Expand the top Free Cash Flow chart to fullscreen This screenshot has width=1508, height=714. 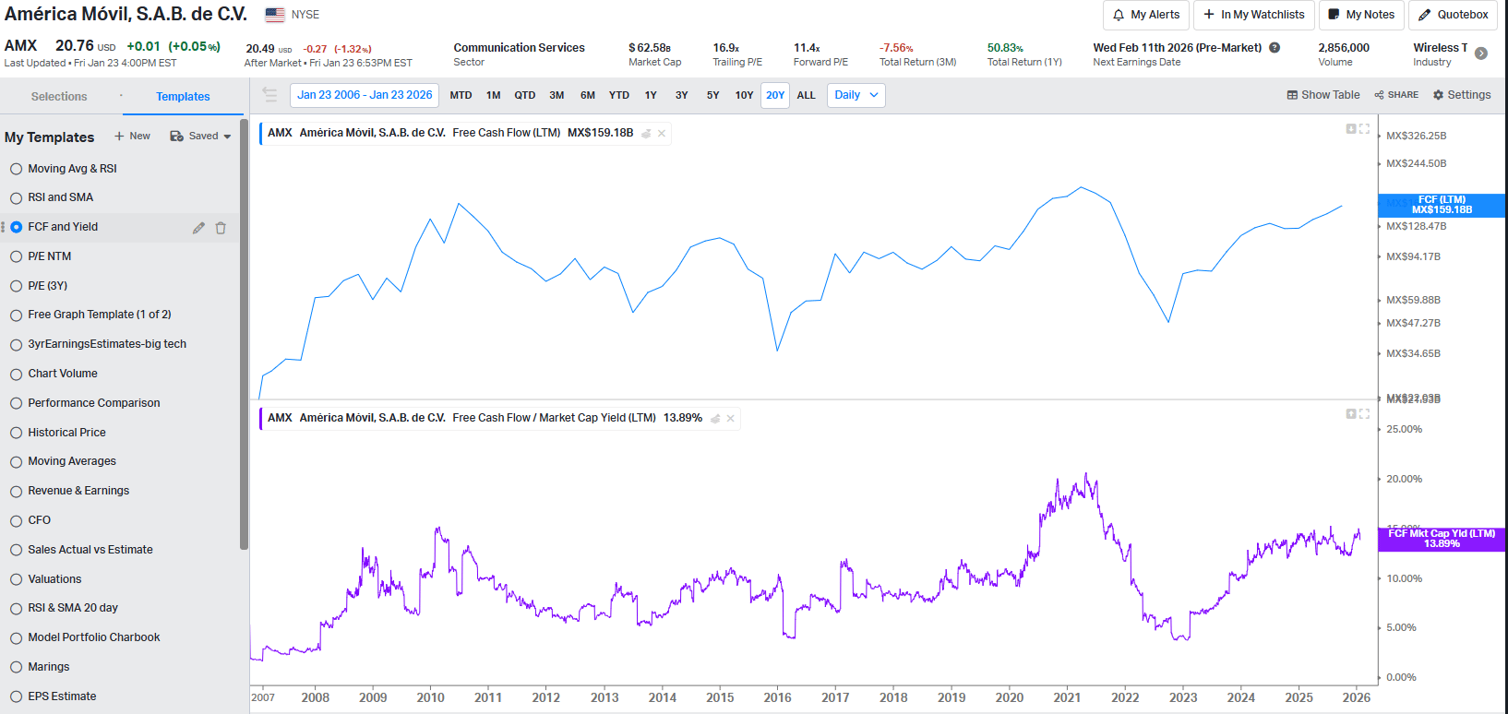coord(1365,129)
